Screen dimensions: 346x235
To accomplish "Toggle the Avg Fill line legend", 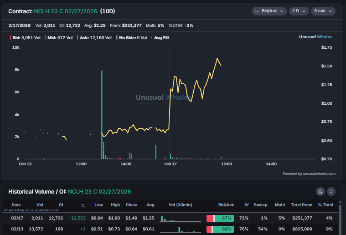I will (x=160, y=38).
